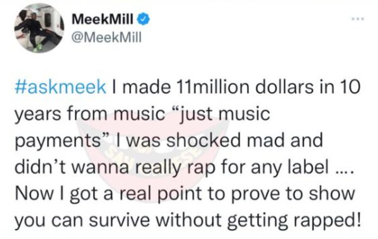378x239 pixels.
Task: Click the words "I made" after the hashtag
Action: pos(141,87)
